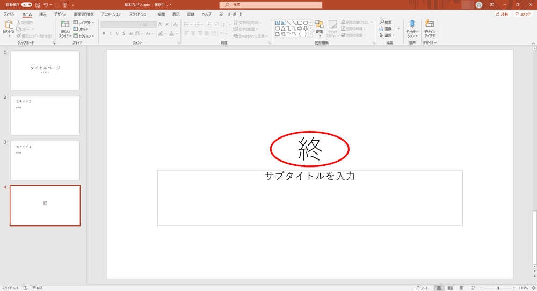This screenshot has height=291, width=537.
Task: Click the zoom slider handle
Action: [498, 288]
